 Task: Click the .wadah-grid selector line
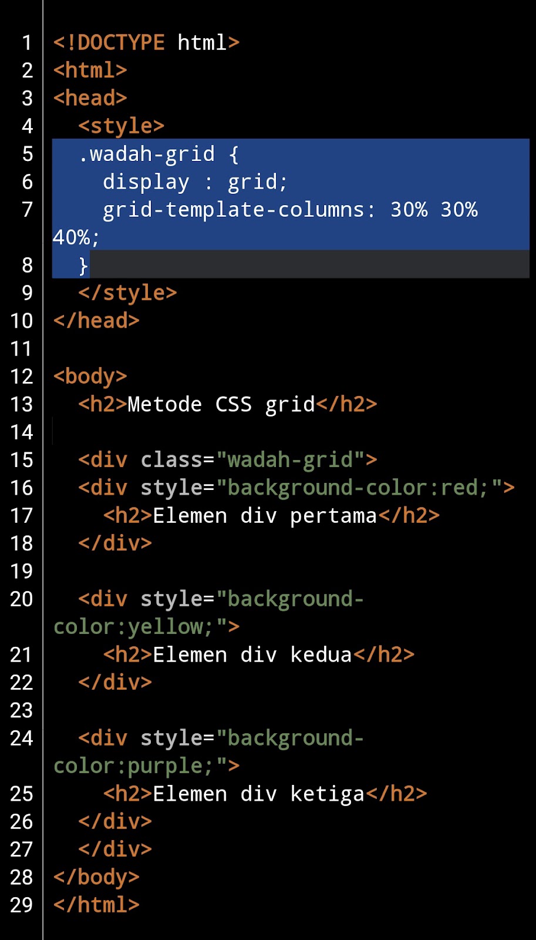pyautogui.click(x=159, y=154)
